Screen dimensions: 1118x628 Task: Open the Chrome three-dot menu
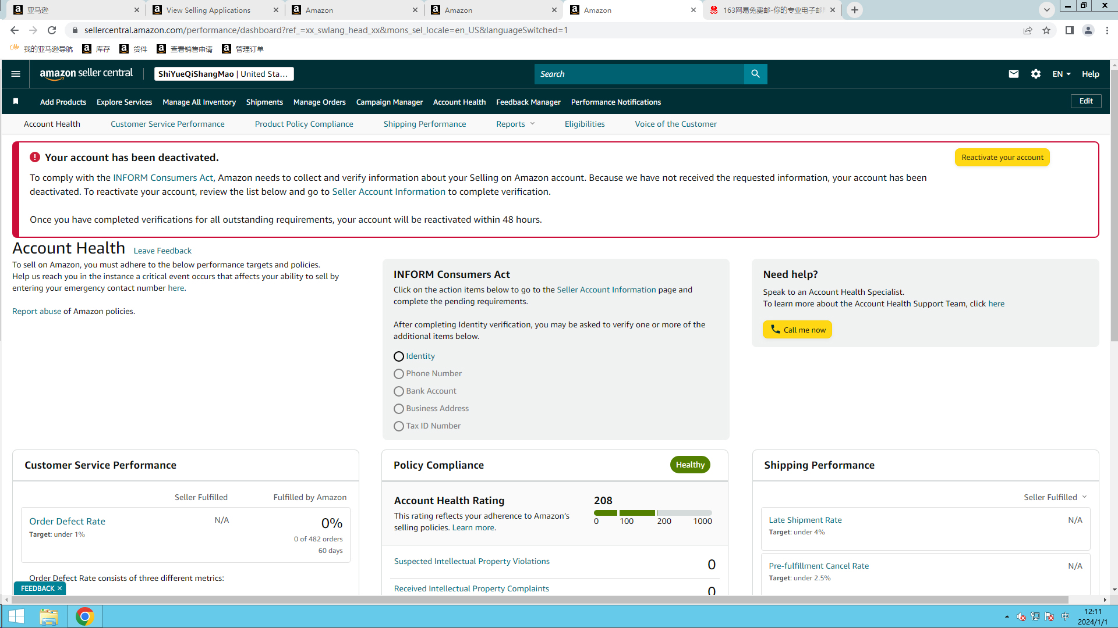pos(1107,30)
